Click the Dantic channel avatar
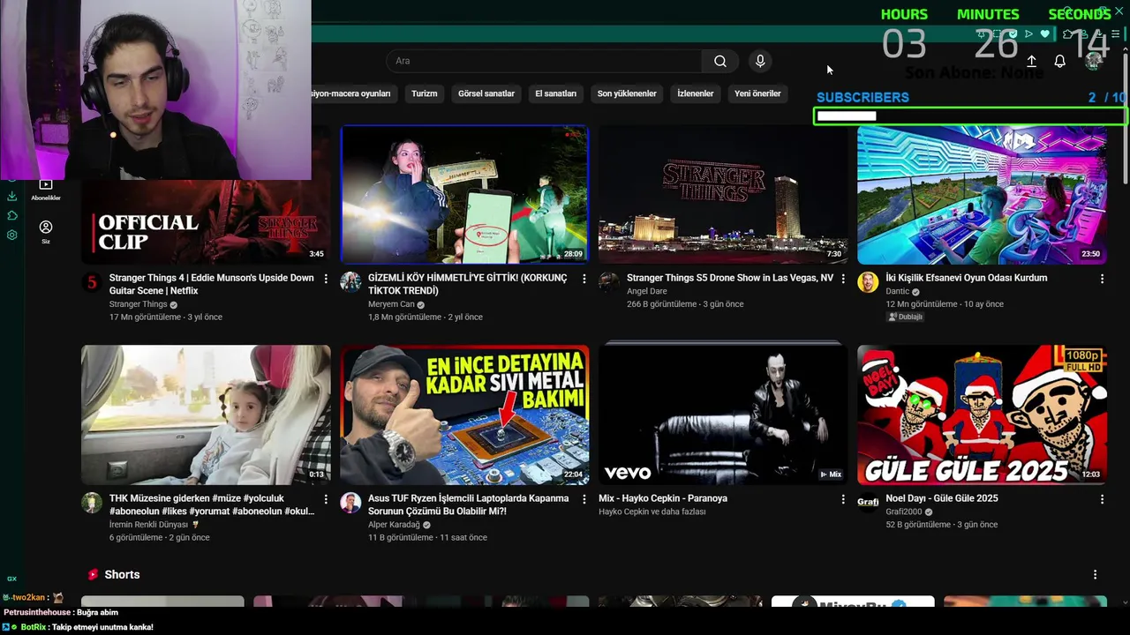This screenshot has height=635, width=1130. pyautogui.click(x=868, y=282)
